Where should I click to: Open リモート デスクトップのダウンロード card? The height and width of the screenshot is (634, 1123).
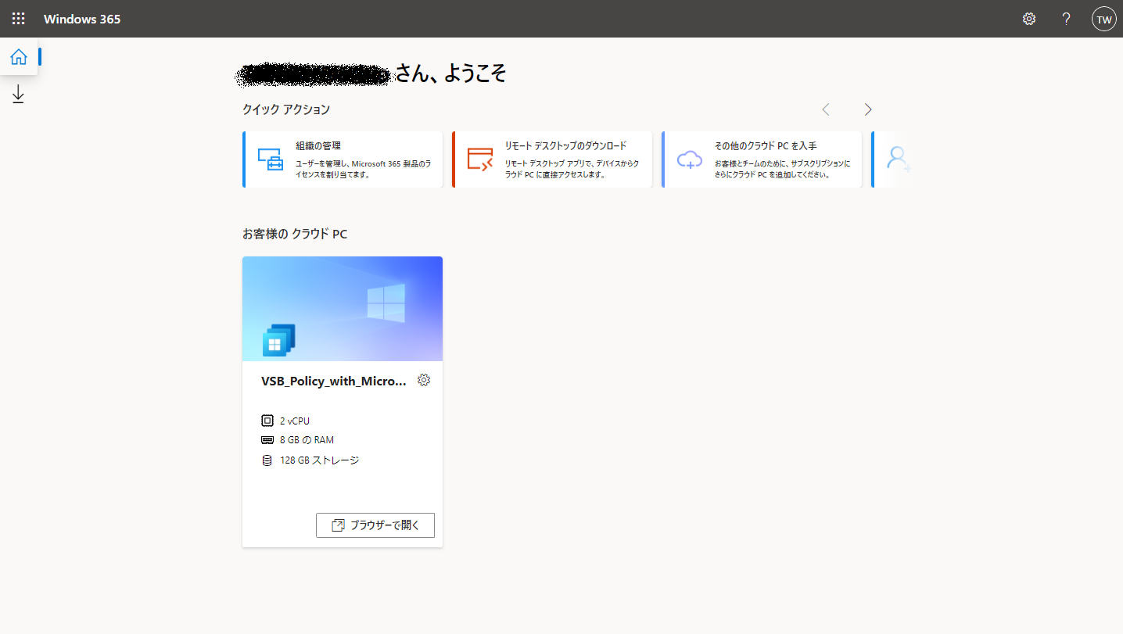[552, 159]
